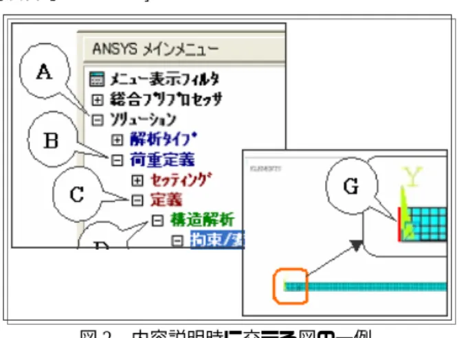Image resolution: width=459 pixels, height=338 pixels.
Task: Collapse the 荷重定義 node
Action: 117,160
